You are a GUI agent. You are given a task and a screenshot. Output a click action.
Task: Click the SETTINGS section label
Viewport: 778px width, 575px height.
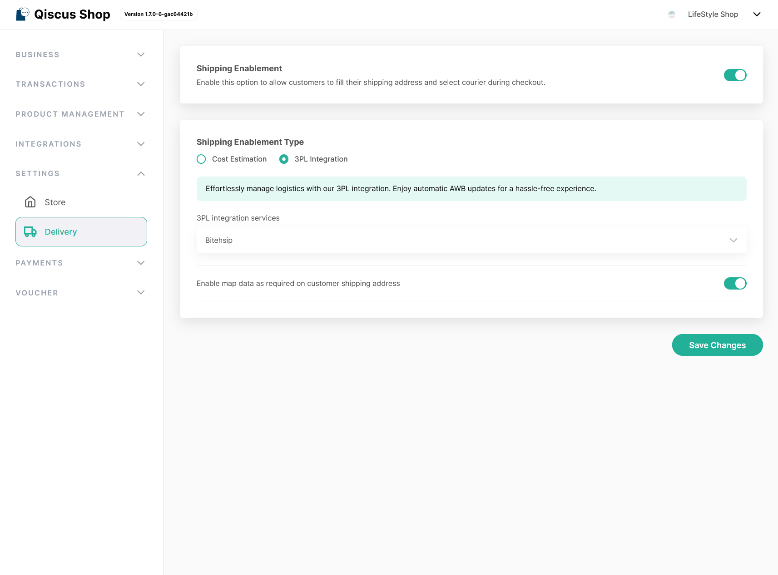pos(38,173)
